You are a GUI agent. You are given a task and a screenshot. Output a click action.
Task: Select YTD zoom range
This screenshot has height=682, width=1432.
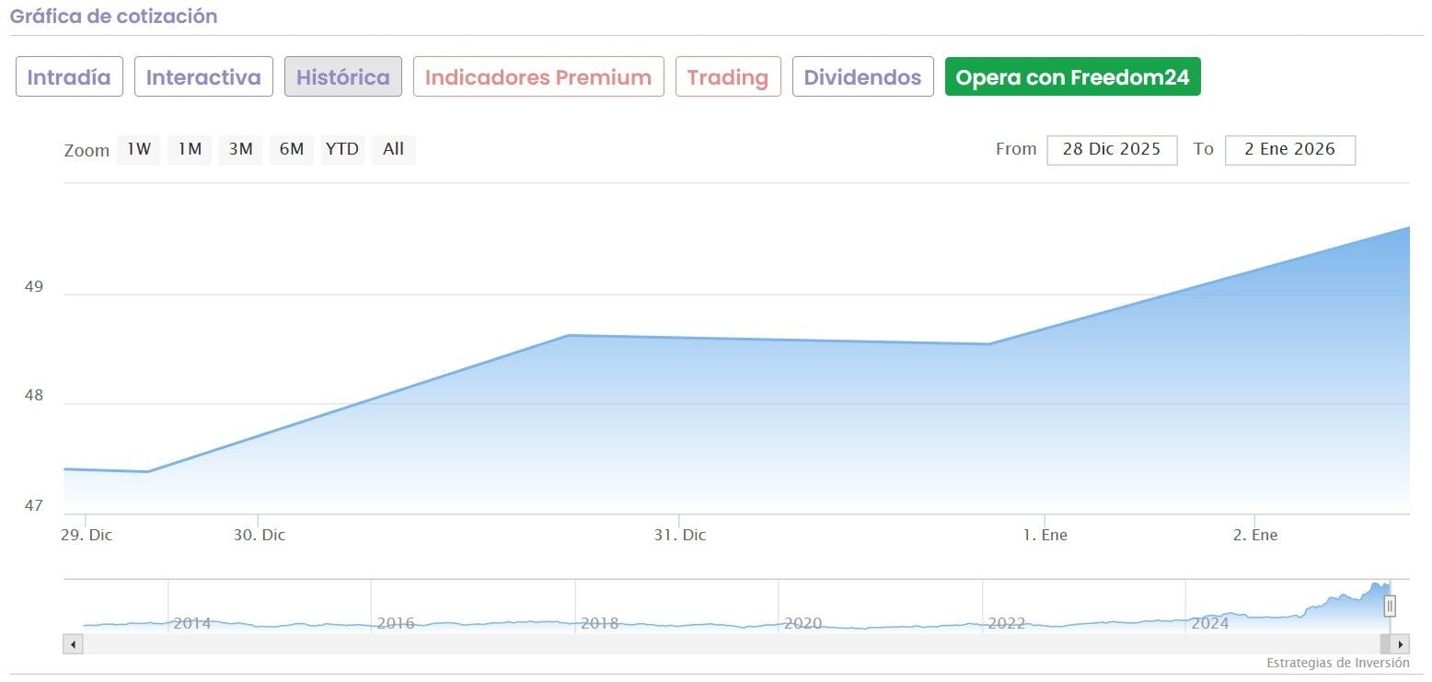tap(342, 150)
